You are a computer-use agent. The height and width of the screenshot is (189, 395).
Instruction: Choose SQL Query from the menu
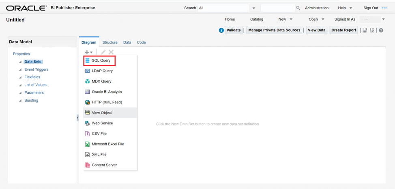[110, 61]
